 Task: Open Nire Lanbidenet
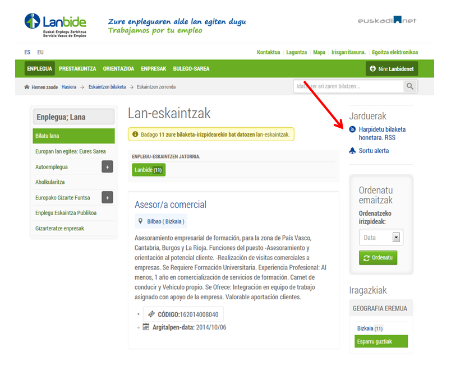[x=392, y=69]
